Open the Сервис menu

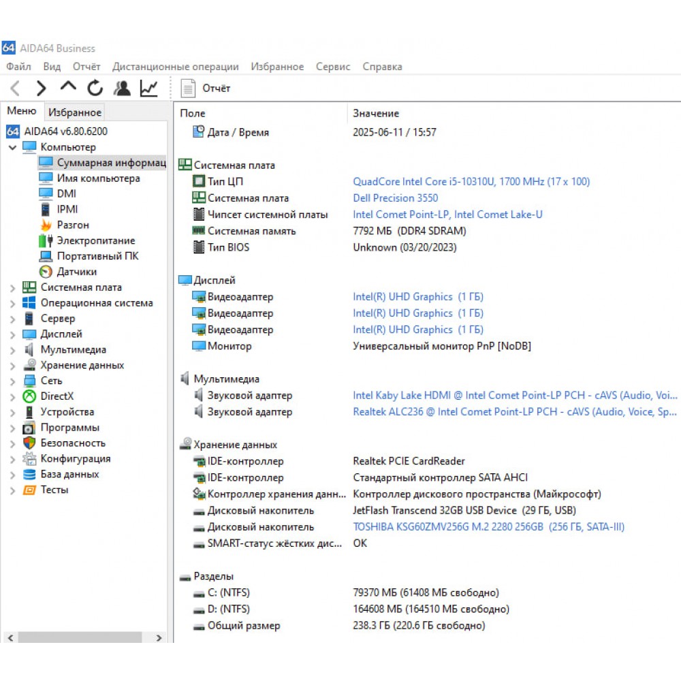[333, 67]
